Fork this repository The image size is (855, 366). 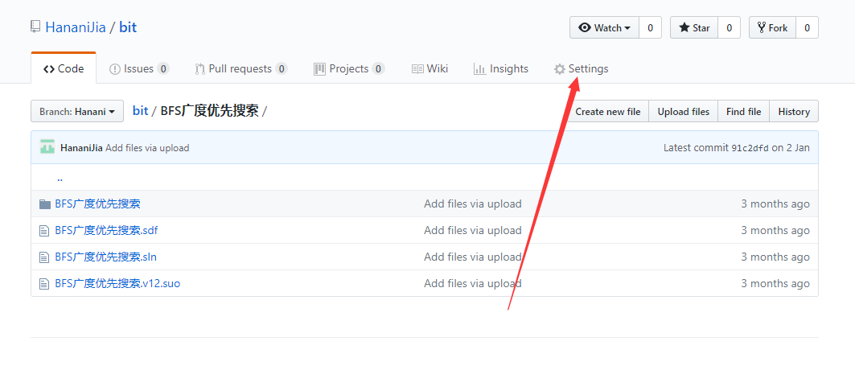tap(773, 27)
